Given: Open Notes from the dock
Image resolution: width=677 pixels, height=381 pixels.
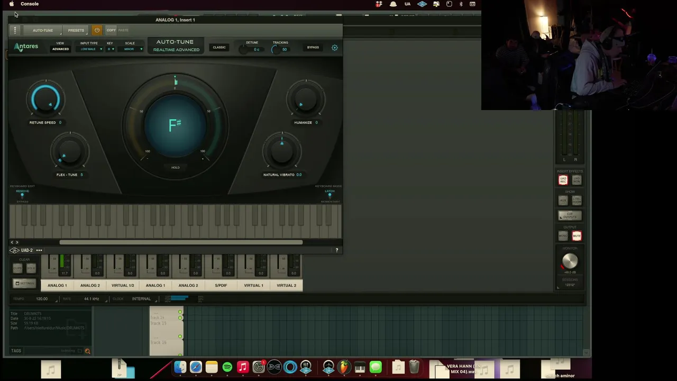Looking at the screenshot, I should (212, 367).
